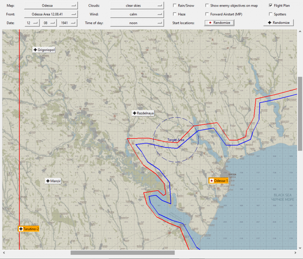Click the Target Area circle label
The width and height of the screenshot is (303, 259).
tap(176, 140)
